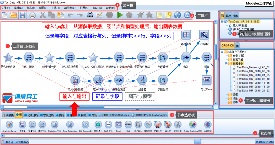The width and height of the screenshot is (275, 145).
Task: Collapse the (未保存的项目) project tree
Action: click(x=222, y=52)
